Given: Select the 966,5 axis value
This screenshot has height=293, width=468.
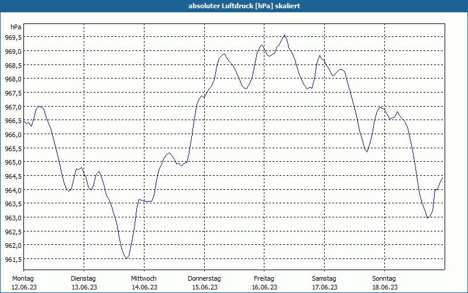Looking at the screenshot, I should point(13,121).
